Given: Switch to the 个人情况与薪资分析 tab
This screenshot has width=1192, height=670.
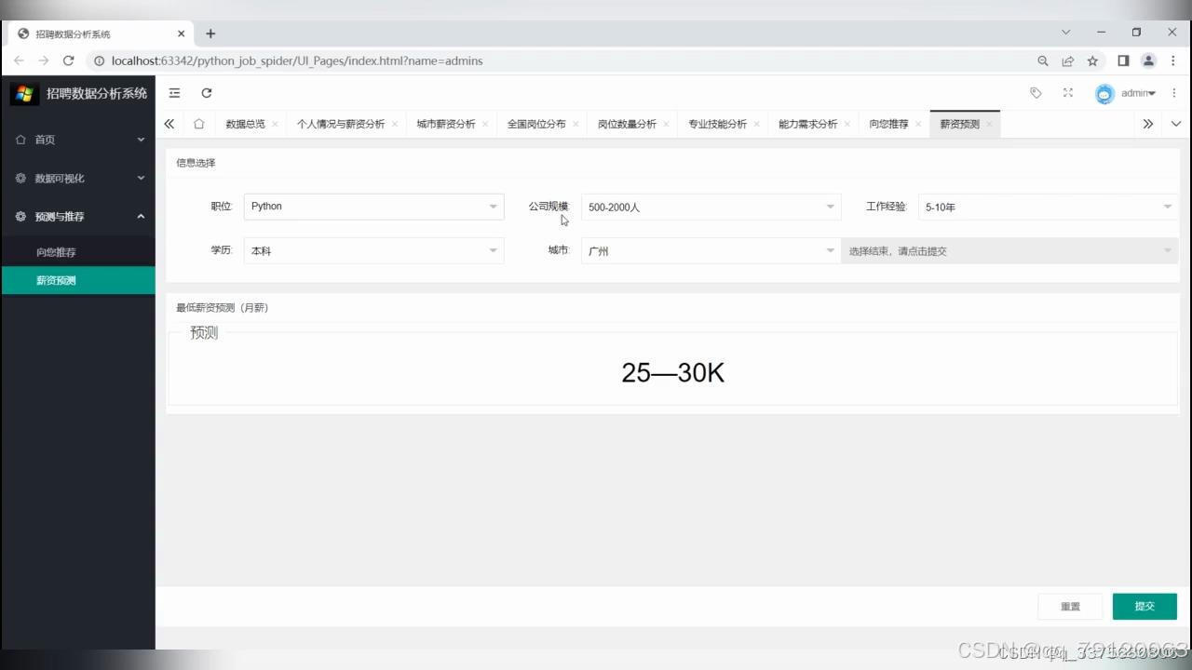Looking at the screenshot, I should click(x=341, y=124).
